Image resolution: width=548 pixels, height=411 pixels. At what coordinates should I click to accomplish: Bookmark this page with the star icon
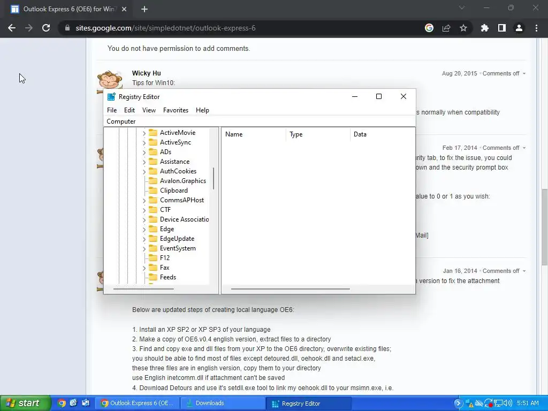463,28
